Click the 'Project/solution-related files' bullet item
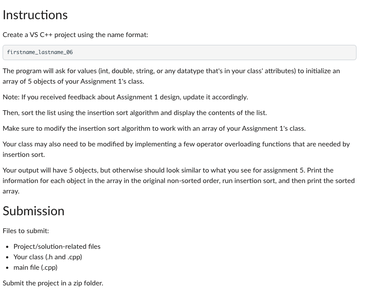370x295 pixels. coord(57,247)
